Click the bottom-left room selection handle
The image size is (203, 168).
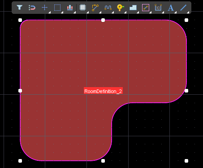click(20, 161)
